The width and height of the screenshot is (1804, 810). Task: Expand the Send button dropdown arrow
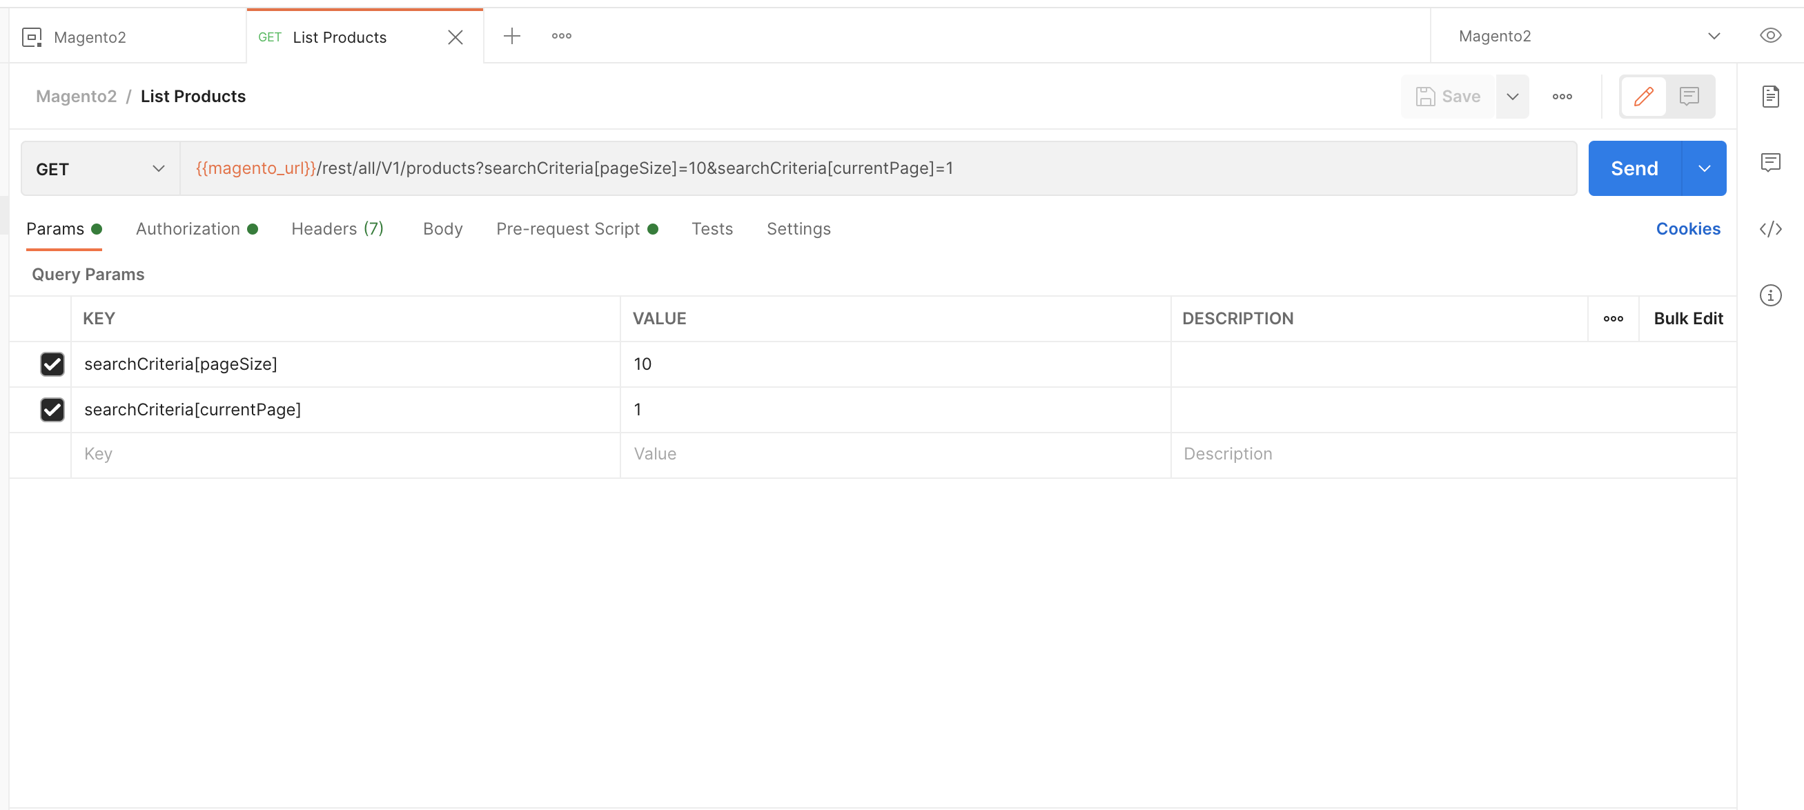click(x=1705, y=168)
